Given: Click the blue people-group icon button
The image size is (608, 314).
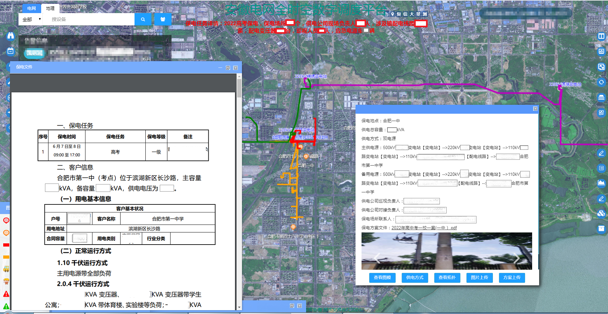Looking at the screenshot, I should click(163, 19).
